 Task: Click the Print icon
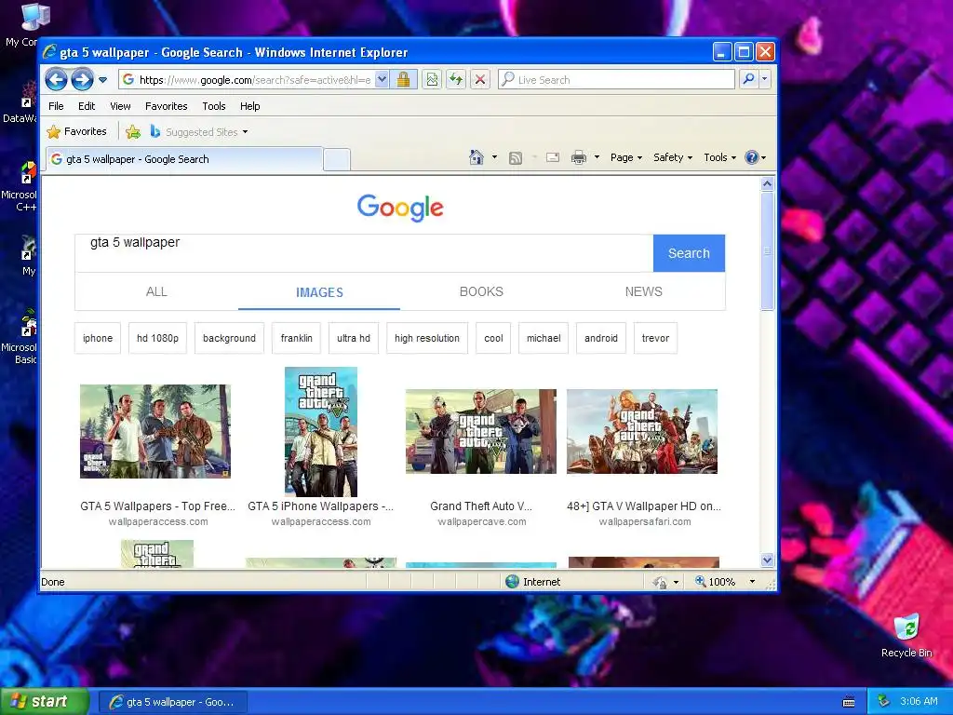point(579,157)
